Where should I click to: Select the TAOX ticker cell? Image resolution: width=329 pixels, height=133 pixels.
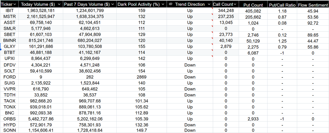point(10,101)
